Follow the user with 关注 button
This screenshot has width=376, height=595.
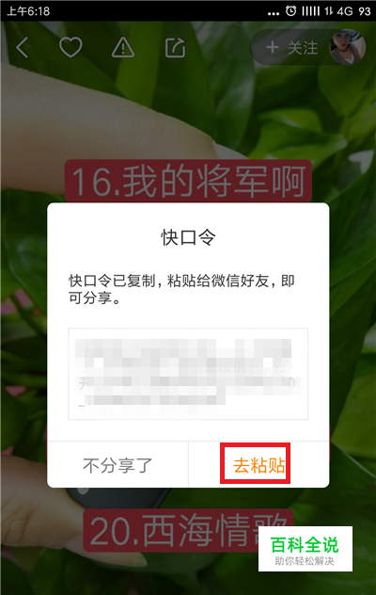pyautogui.click(x=291, y=48)
